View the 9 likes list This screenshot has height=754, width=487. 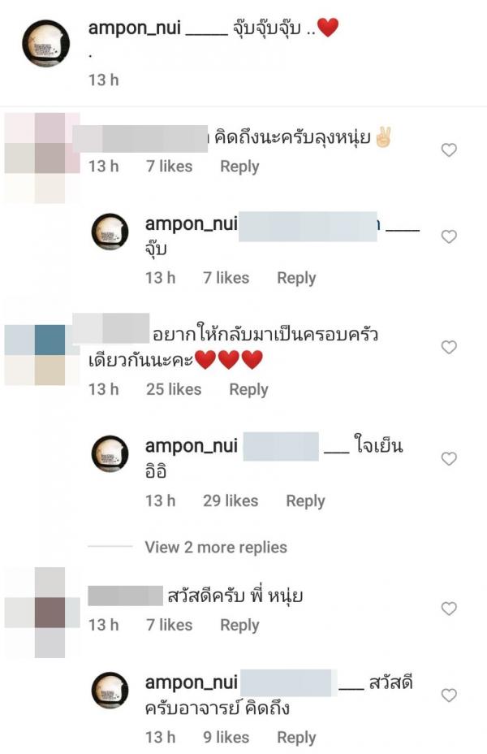pos(226,737)
